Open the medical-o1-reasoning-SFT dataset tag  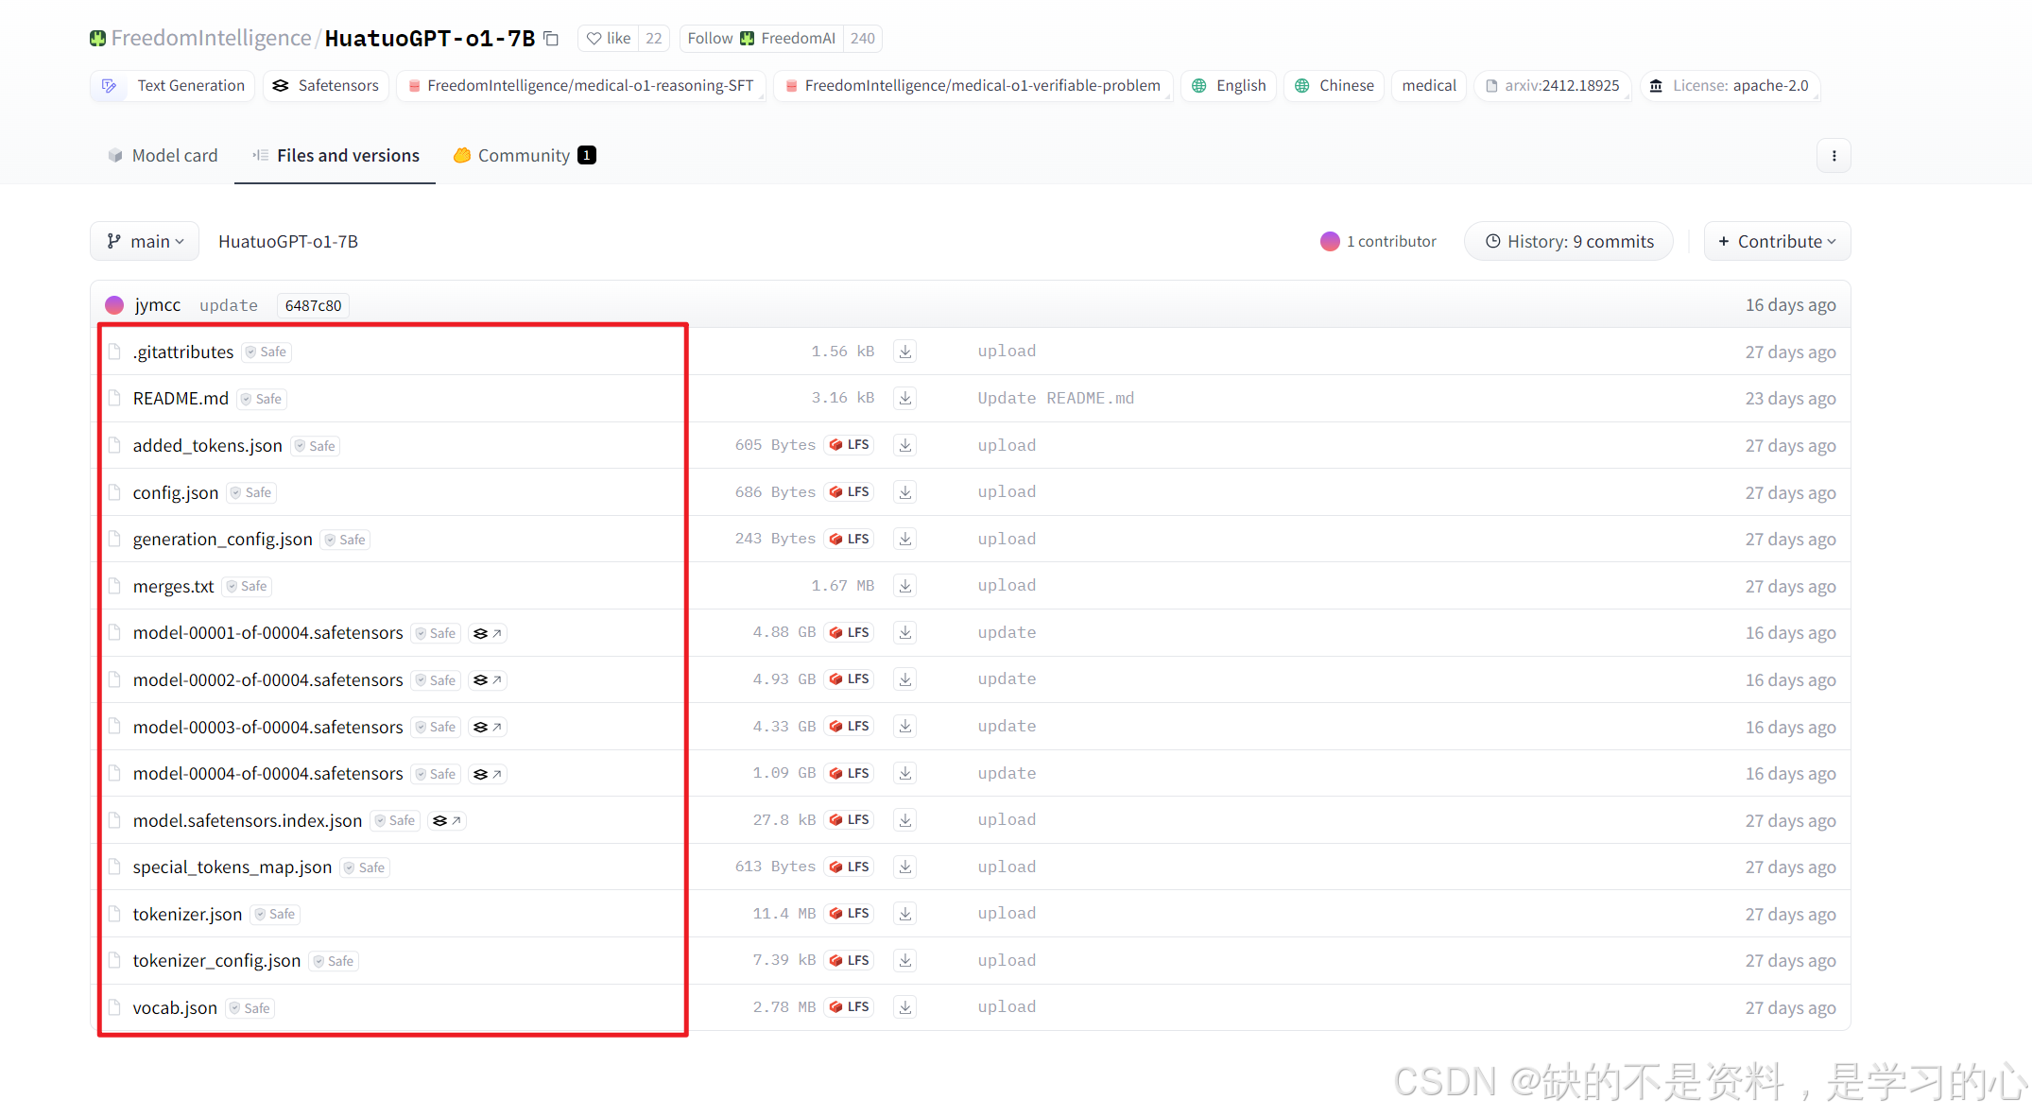pos(581,86)
